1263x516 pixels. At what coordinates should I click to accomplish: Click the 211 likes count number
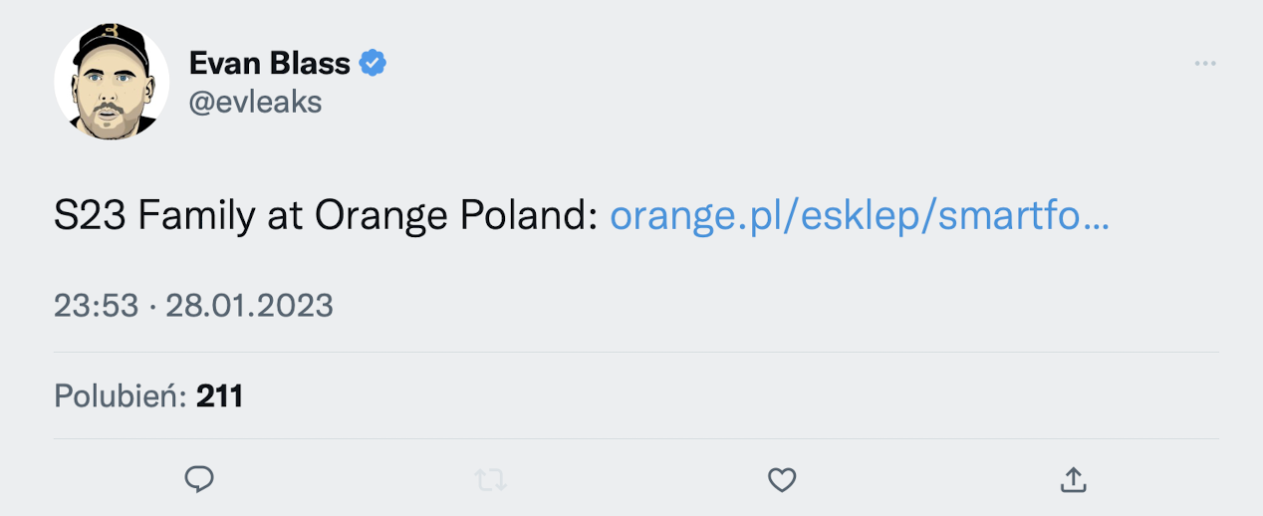click(220, 396)
